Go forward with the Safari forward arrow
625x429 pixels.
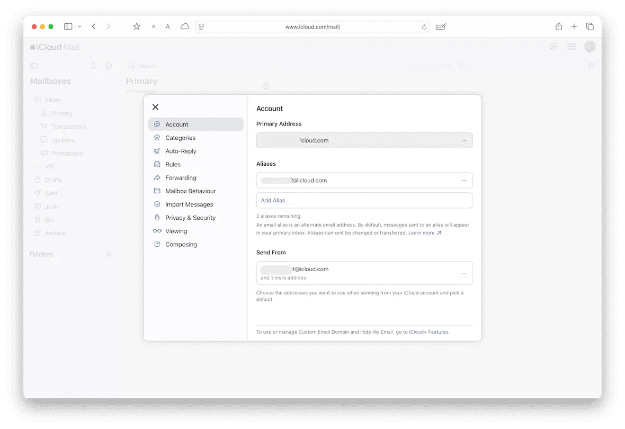click(108, 26)
